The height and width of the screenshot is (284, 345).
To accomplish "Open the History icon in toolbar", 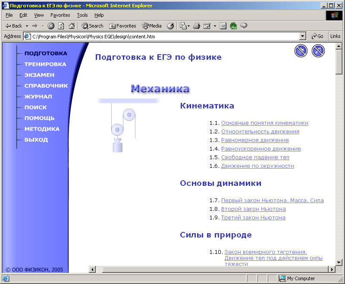I will coord(170,26).
